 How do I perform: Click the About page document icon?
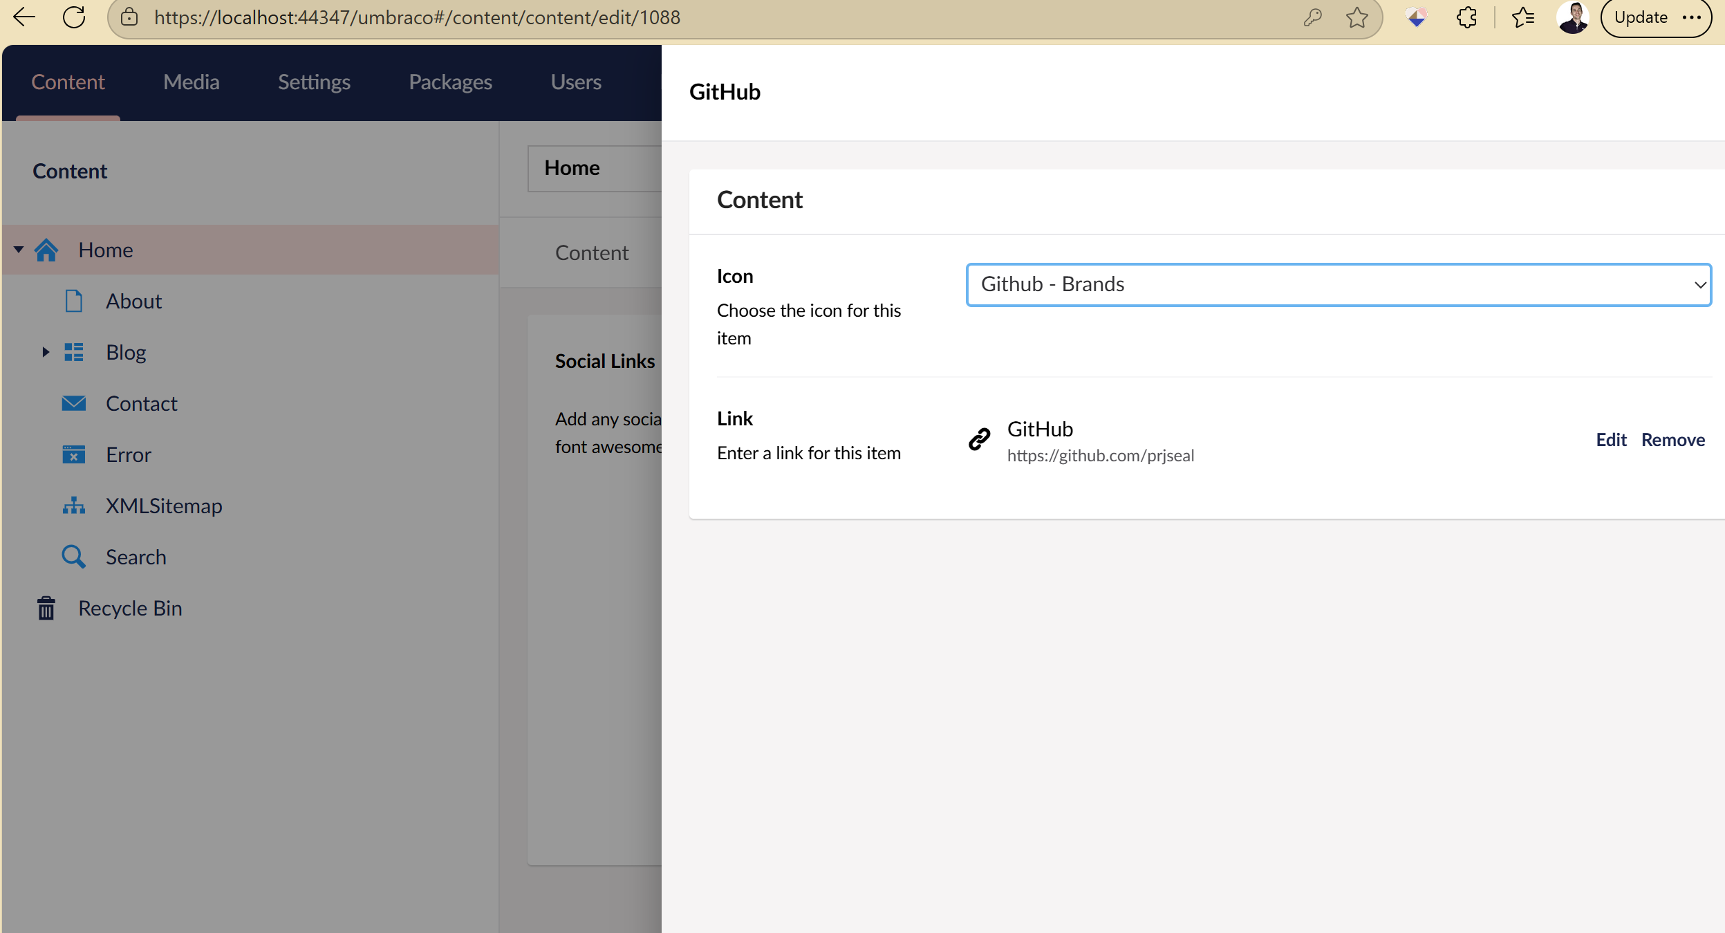[x=73, y=301]
